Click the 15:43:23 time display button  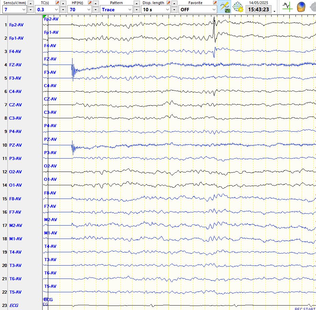pyautogui.click(x=258, y=10)
